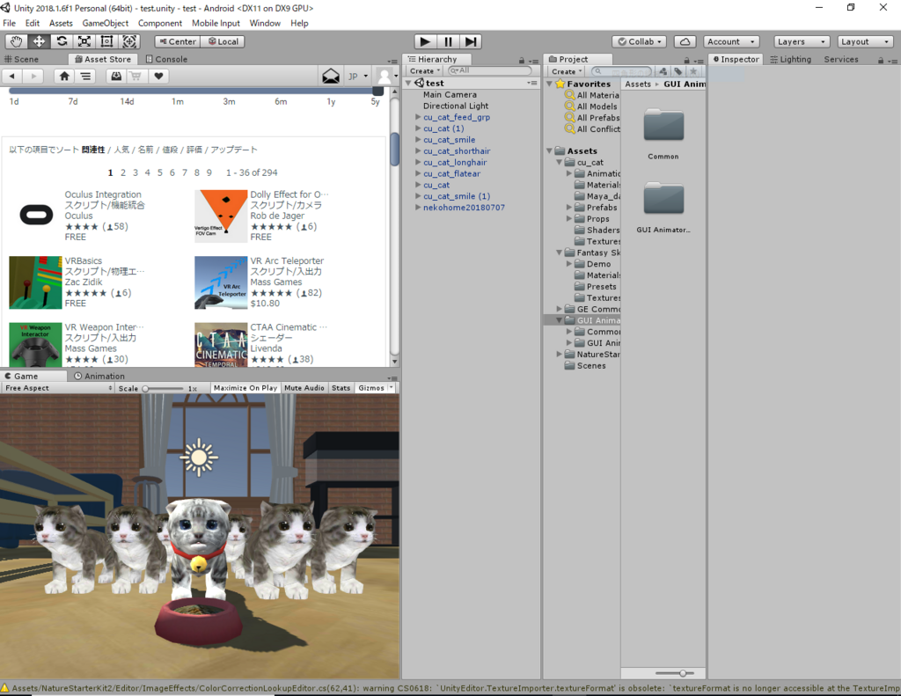
Task: Select the Scale tool
Action: (x=84, y=41)
